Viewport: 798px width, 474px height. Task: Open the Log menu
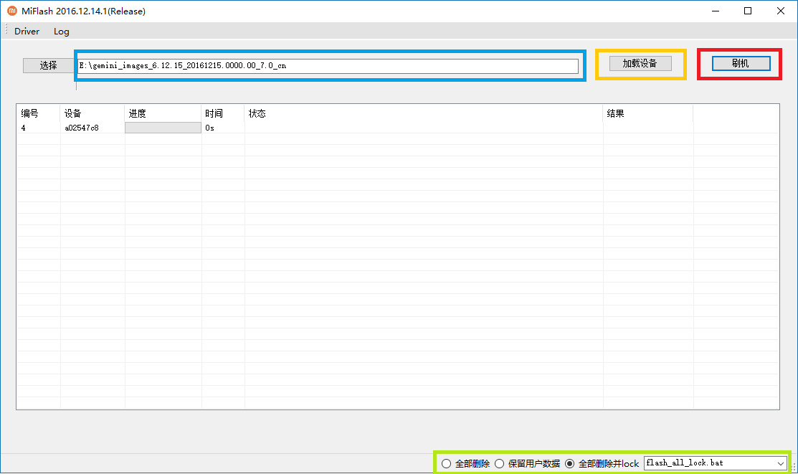(x=61, y=32)
